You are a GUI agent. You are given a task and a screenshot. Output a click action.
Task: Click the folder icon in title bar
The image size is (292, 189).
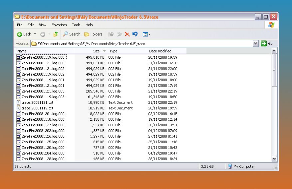click(17, 17)
